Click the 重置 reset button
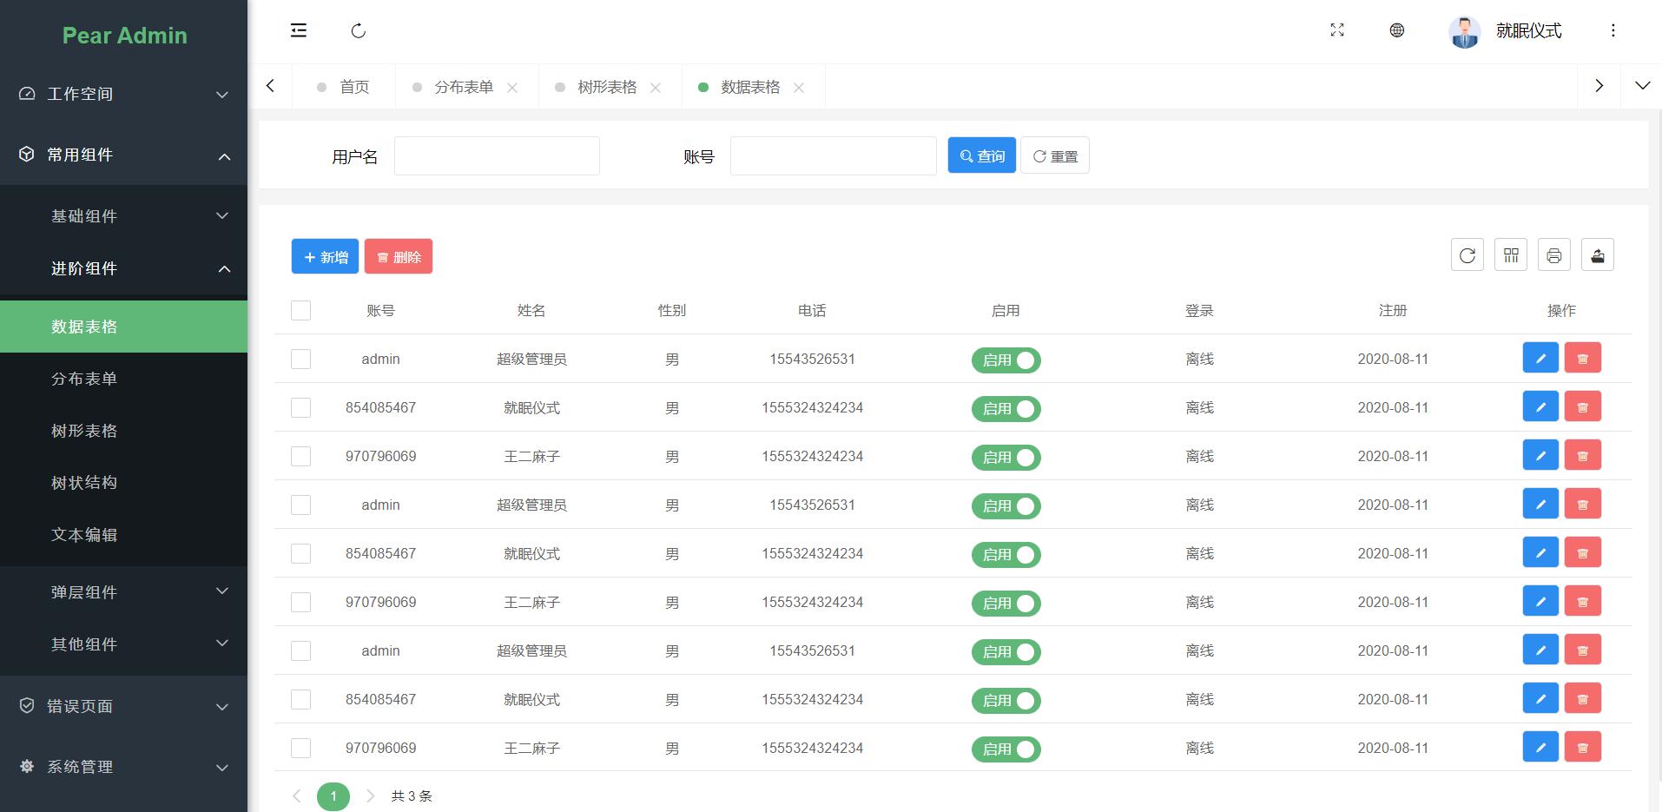Screen dimensions: 1662x812 (x=1055, y=155)
